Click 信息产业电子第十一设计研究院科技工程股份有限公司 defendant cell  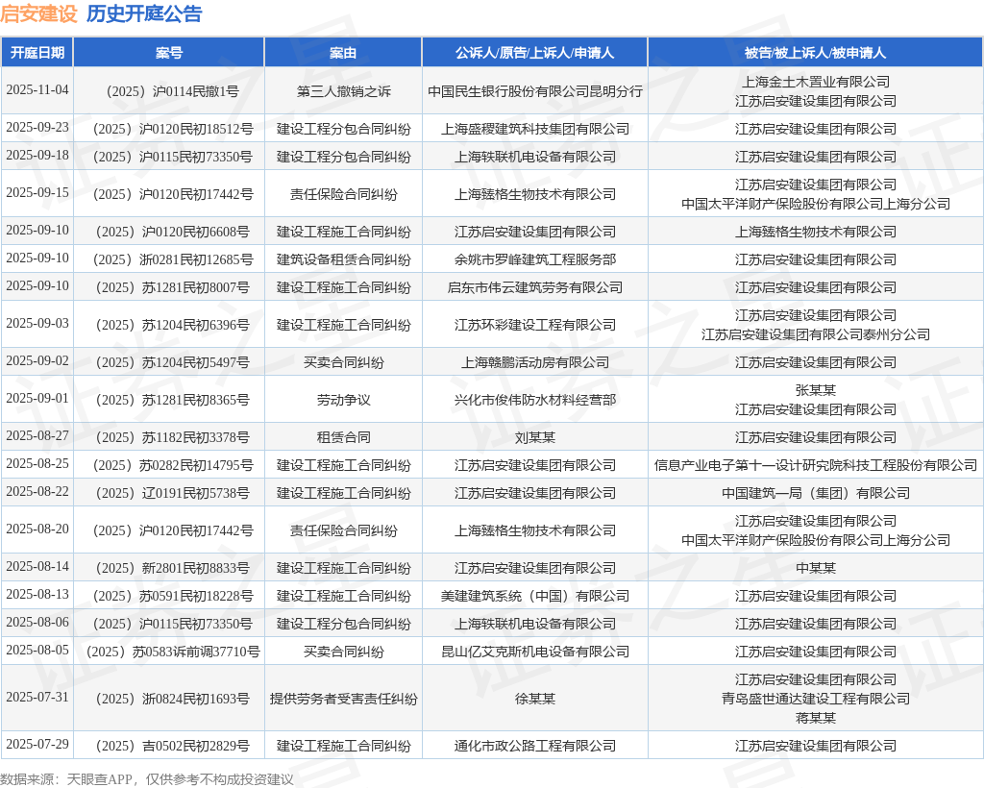[815, 465]
